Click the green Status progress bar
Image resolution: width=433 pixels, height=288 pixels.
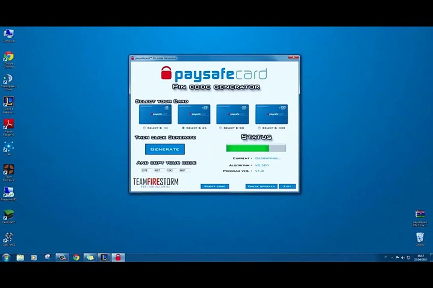pos(256,148)
